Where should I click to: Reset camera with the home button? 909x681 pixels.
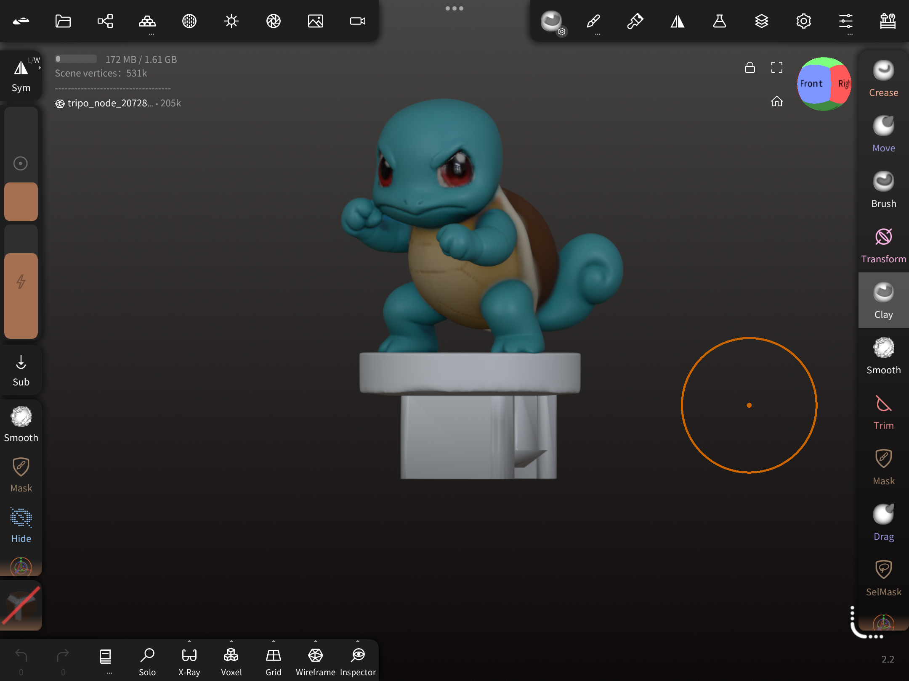point(776,101)
